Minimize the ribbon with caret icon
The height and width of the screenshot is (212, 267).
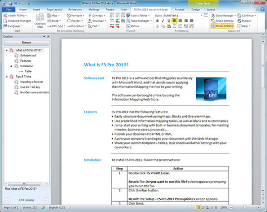(x=257, y=9)
